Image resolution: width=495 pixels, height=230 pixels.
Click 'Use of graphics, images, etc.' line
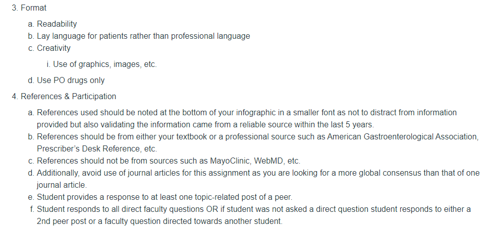(x=105, y=64)
